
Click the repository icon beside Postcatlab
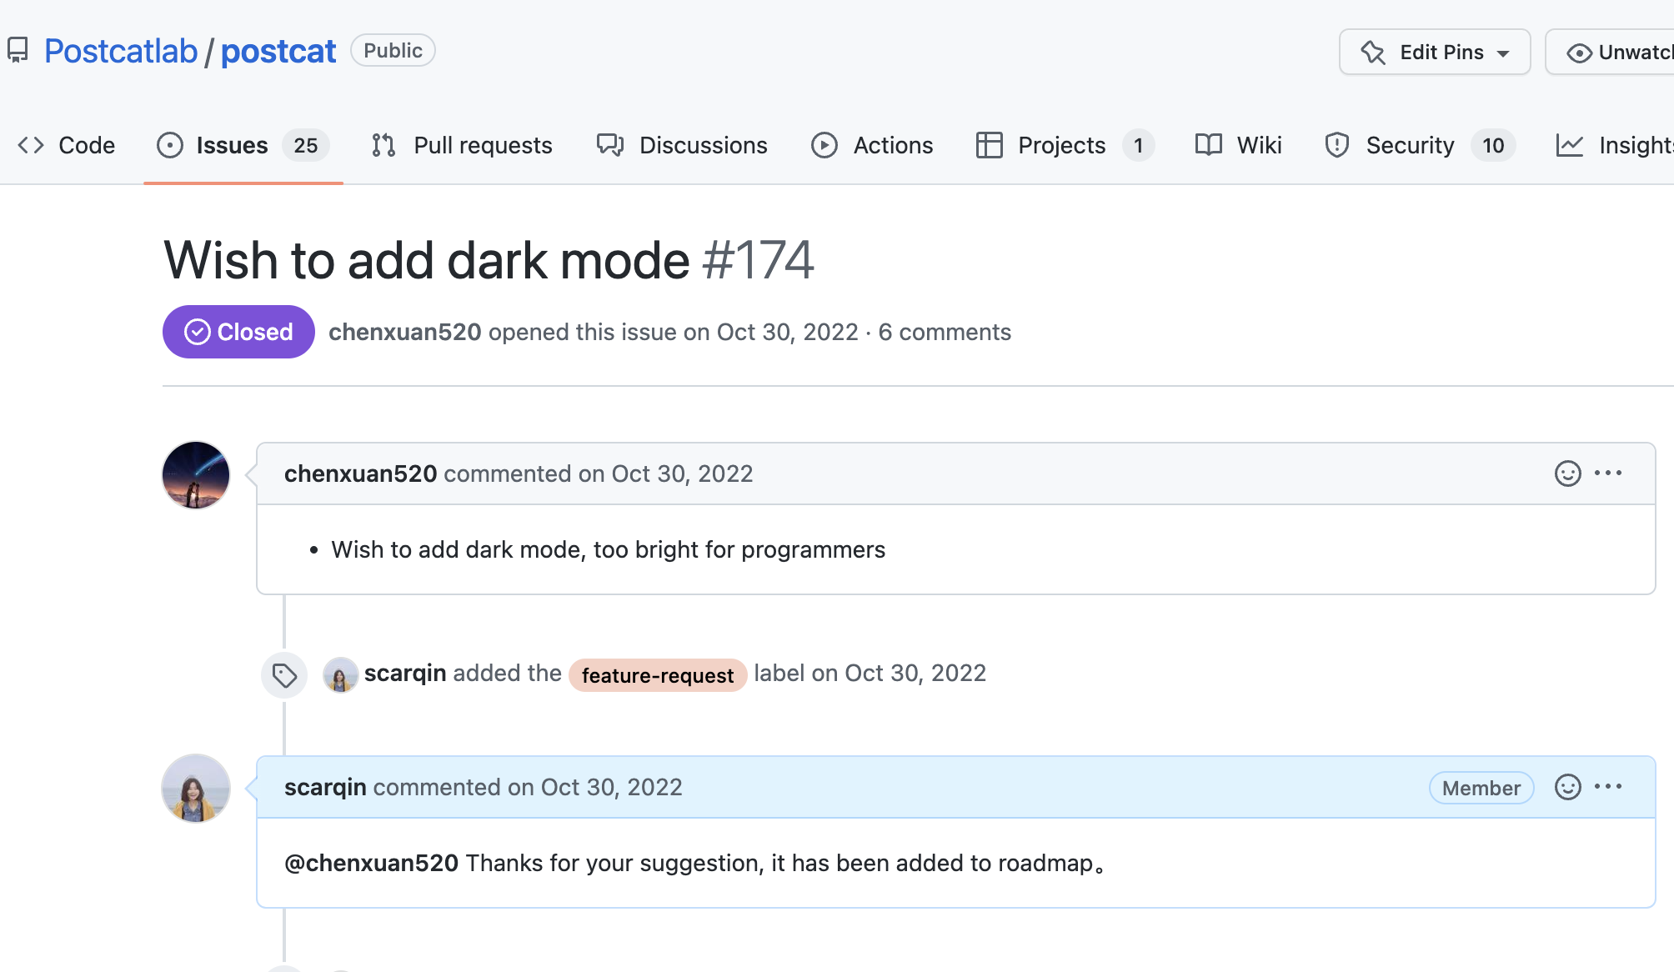pos(18,50)
